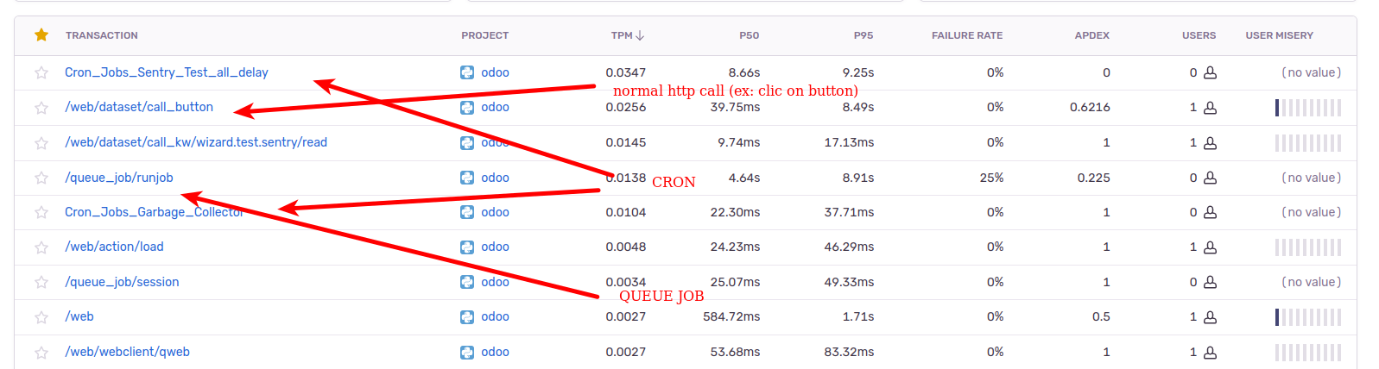The image size is (1379, 369).
Task: Click the P50 column header
Action: 750,35
